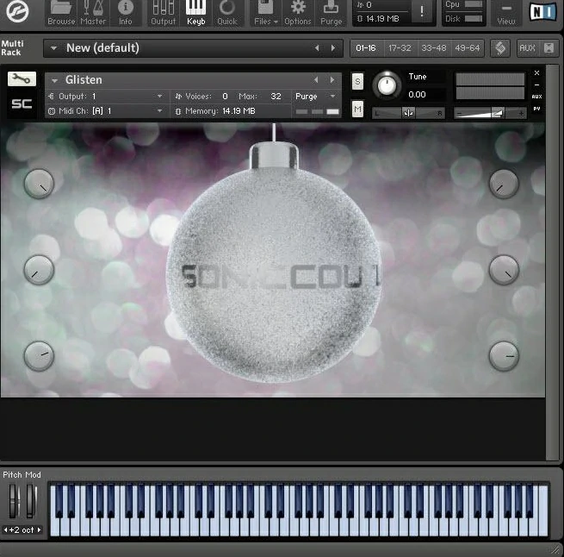Screen dimensions: 564x557
Task: Open the multi preset dropdown arrow
Action: click(x=54, y=48)
